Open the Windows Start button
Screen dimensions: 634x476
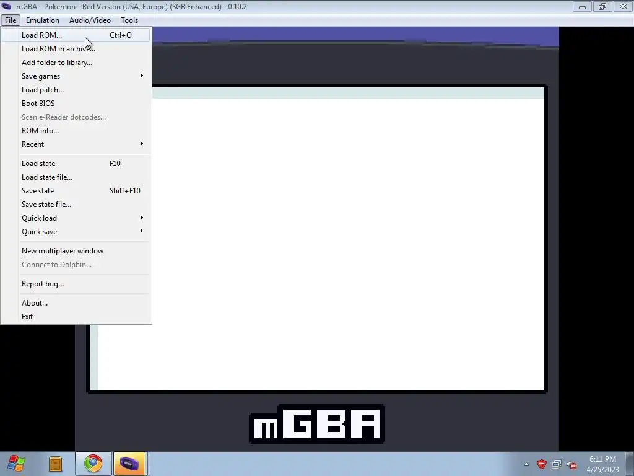point(15,464)
